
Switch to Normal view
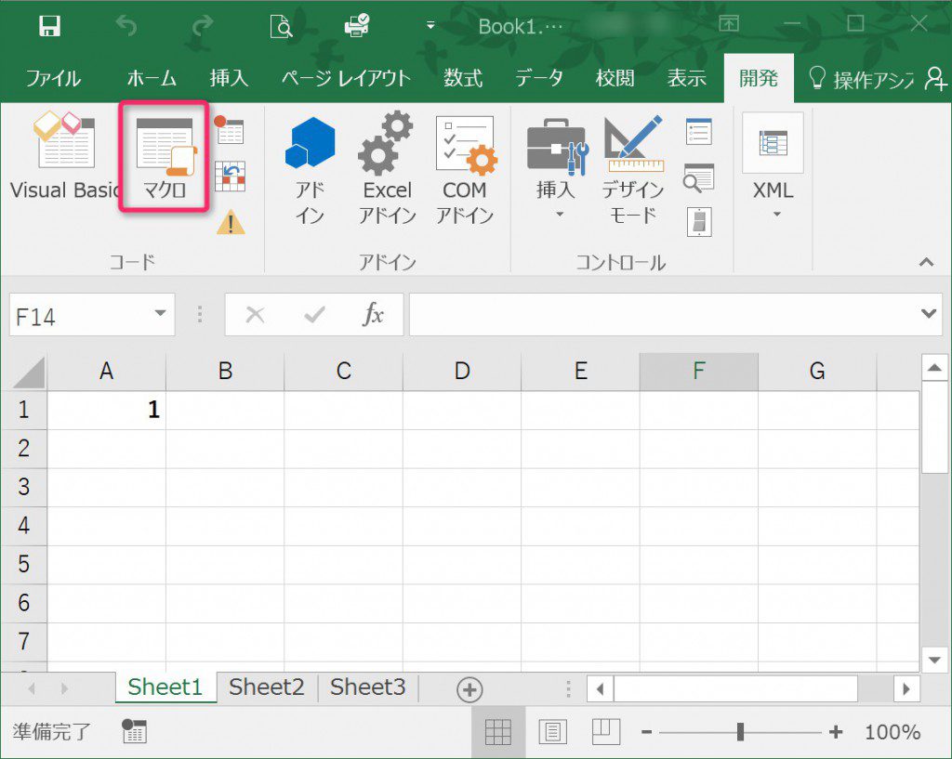point(498,732)
